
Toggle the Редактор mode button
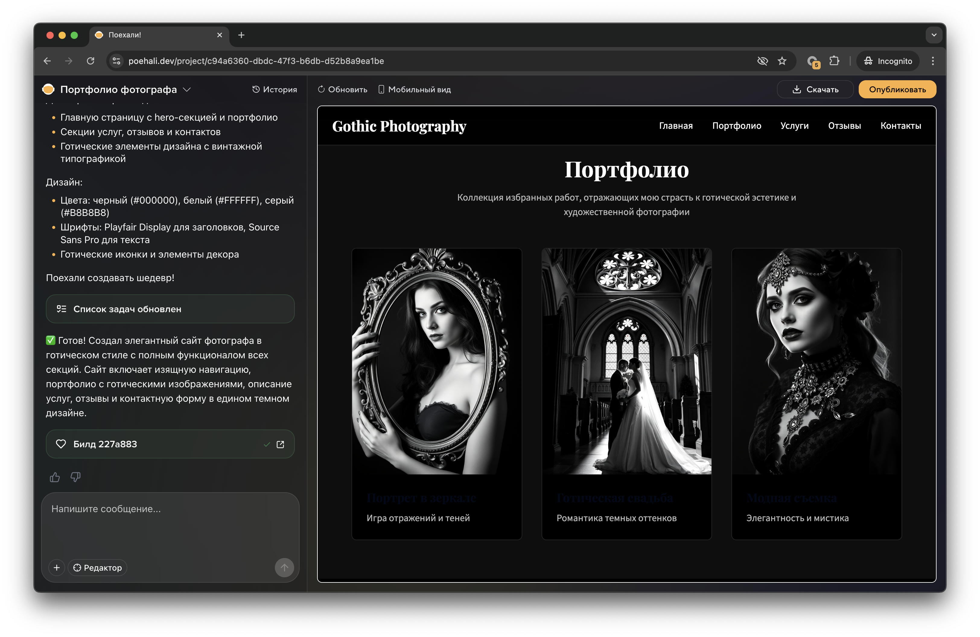click(97, 567)
